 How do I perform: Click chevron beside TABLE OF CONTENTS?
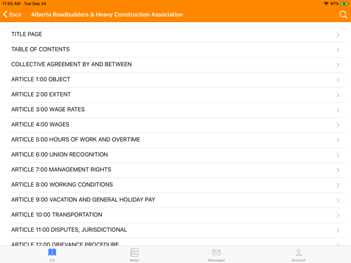(x=338, y=50)
